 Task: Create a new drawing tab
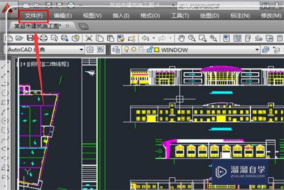[x=83, y=27]
